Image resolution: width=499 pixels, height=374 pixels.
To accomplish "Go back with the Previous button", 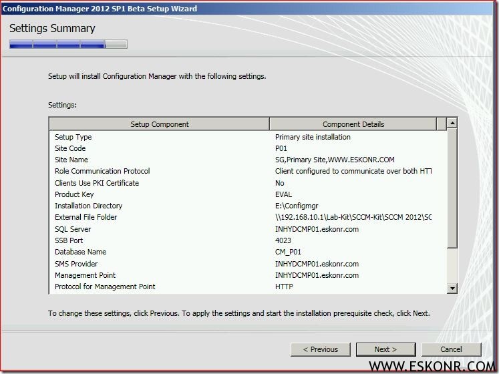I will coord(321,349).
